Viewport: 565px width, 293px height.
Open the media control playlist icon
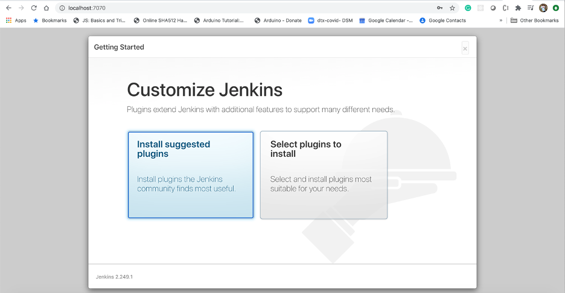click(x=531, y=8)
